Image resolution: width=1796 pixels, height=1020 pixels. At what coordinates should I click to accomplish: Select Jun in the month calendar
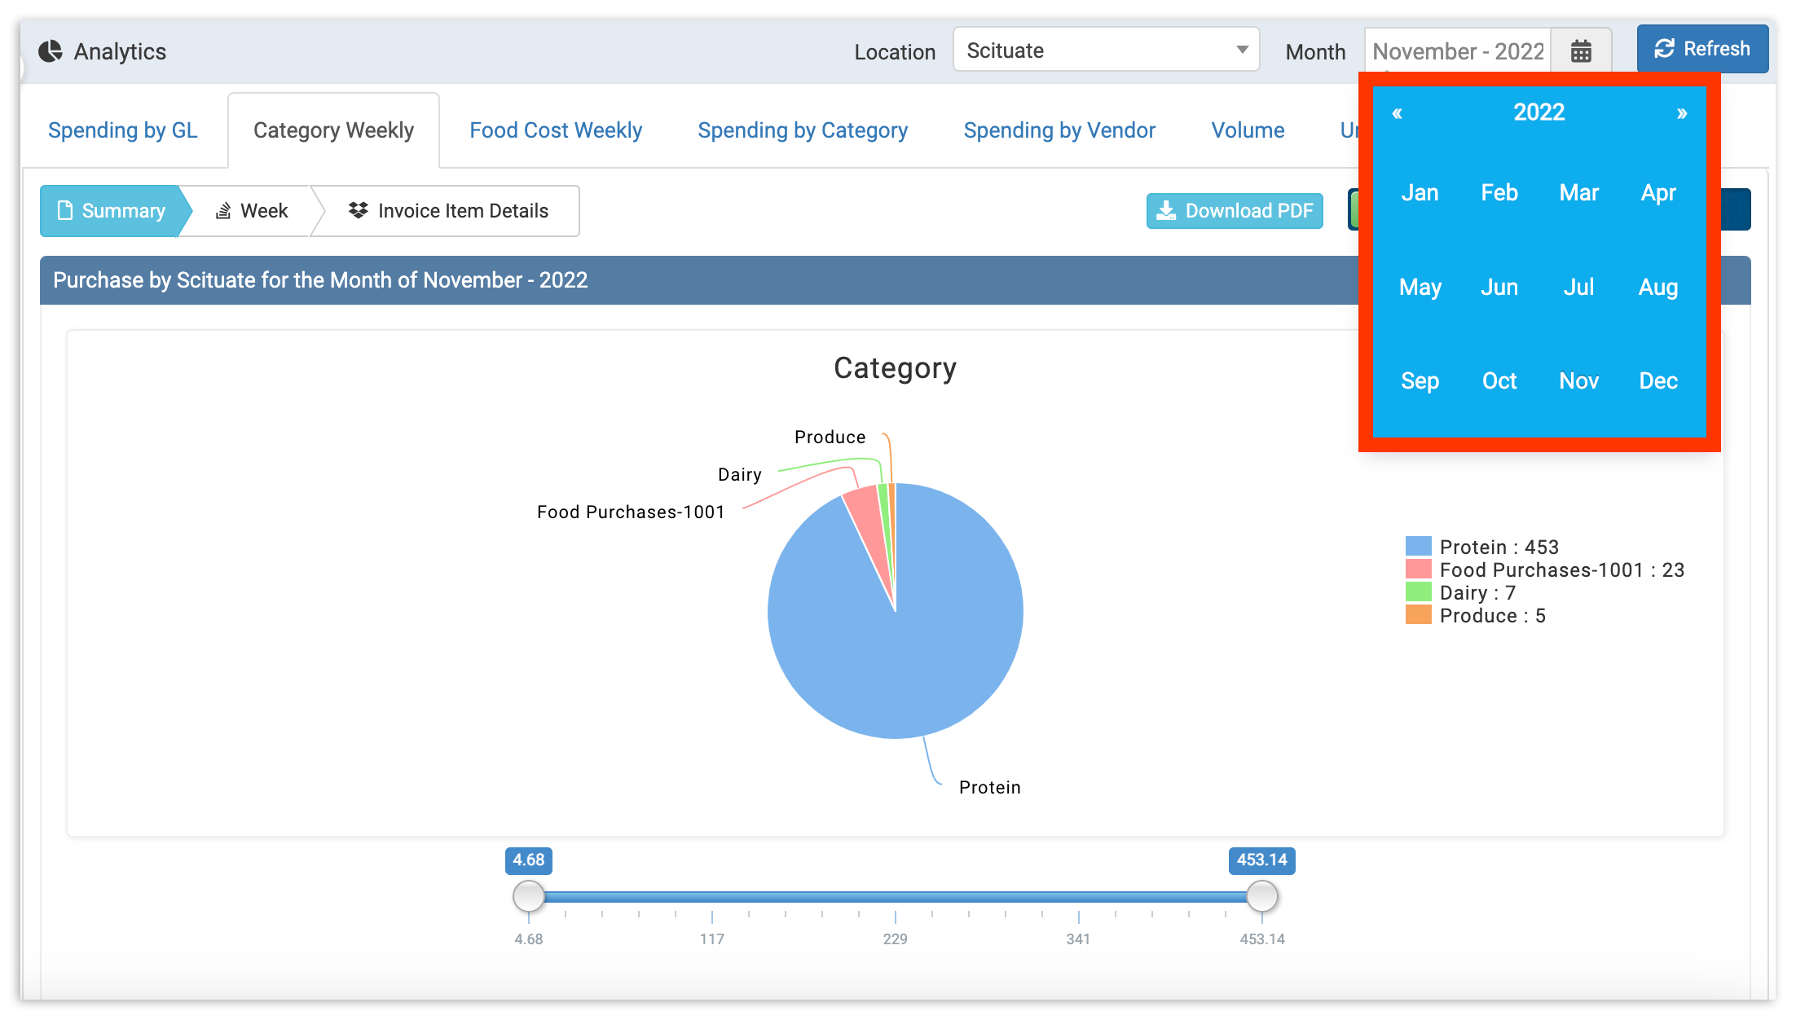coord(1499,287)
